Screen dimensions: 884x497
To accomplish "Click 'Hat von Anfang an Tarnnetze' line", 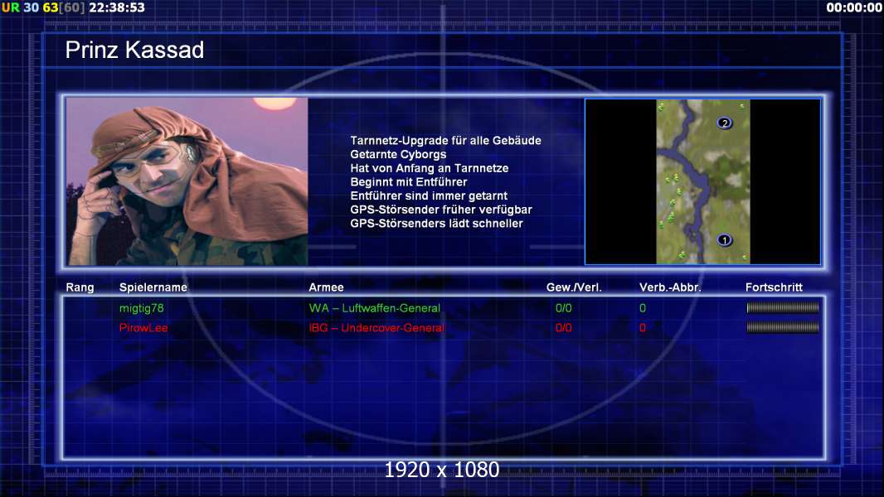I will (x=429, y=168).
